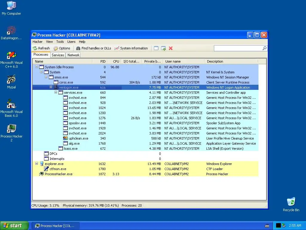The image size is (306, 230).
Task: Click the search magnifier icon
Action: (264, 48)
